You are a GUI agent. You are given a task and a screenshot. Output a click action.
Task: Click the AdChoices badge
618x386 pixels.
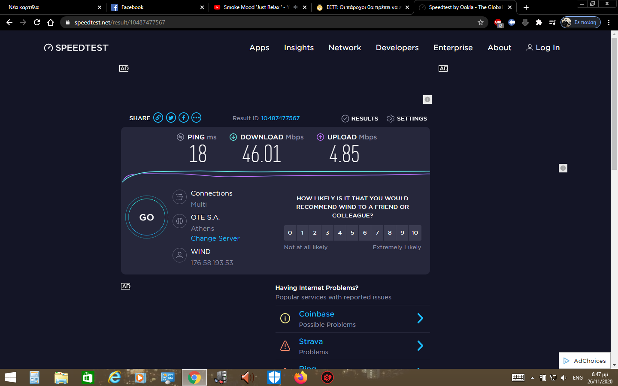click(x=585, y=361)
